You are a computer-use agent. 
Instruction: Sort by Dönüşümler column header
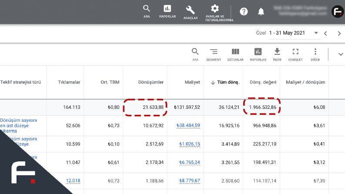click(x=151, y=82)
